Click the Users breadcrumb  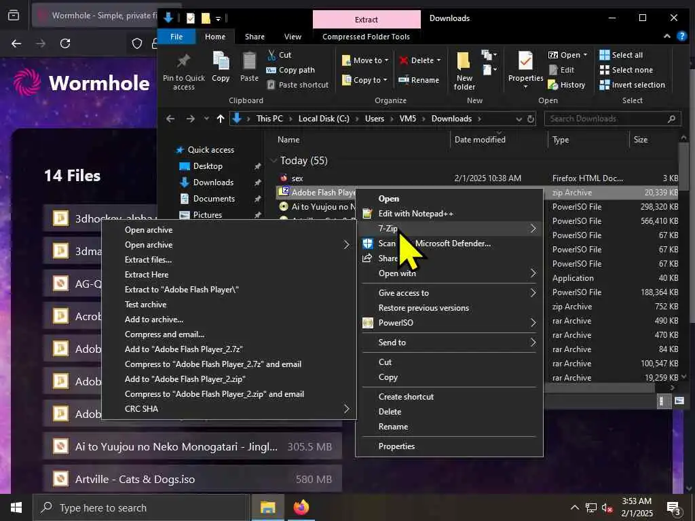(375, 119)
